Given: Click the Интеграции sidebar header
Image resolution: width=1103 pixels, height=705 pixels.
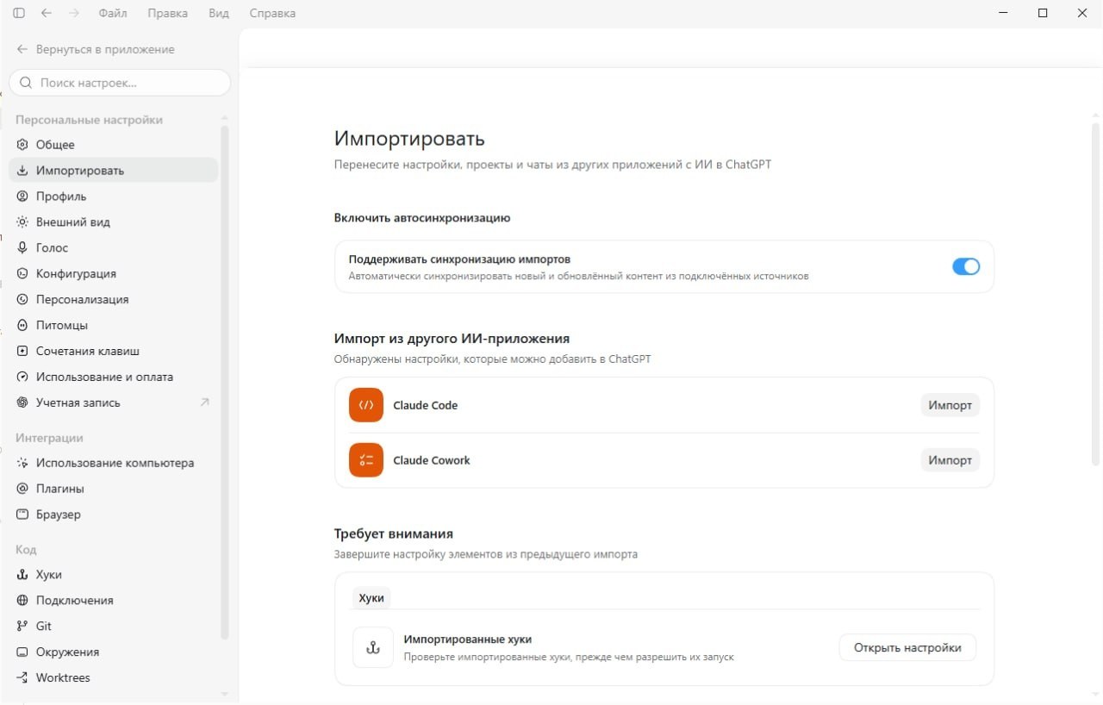Looking at the screenshot, I should click(x=49, y=438).
